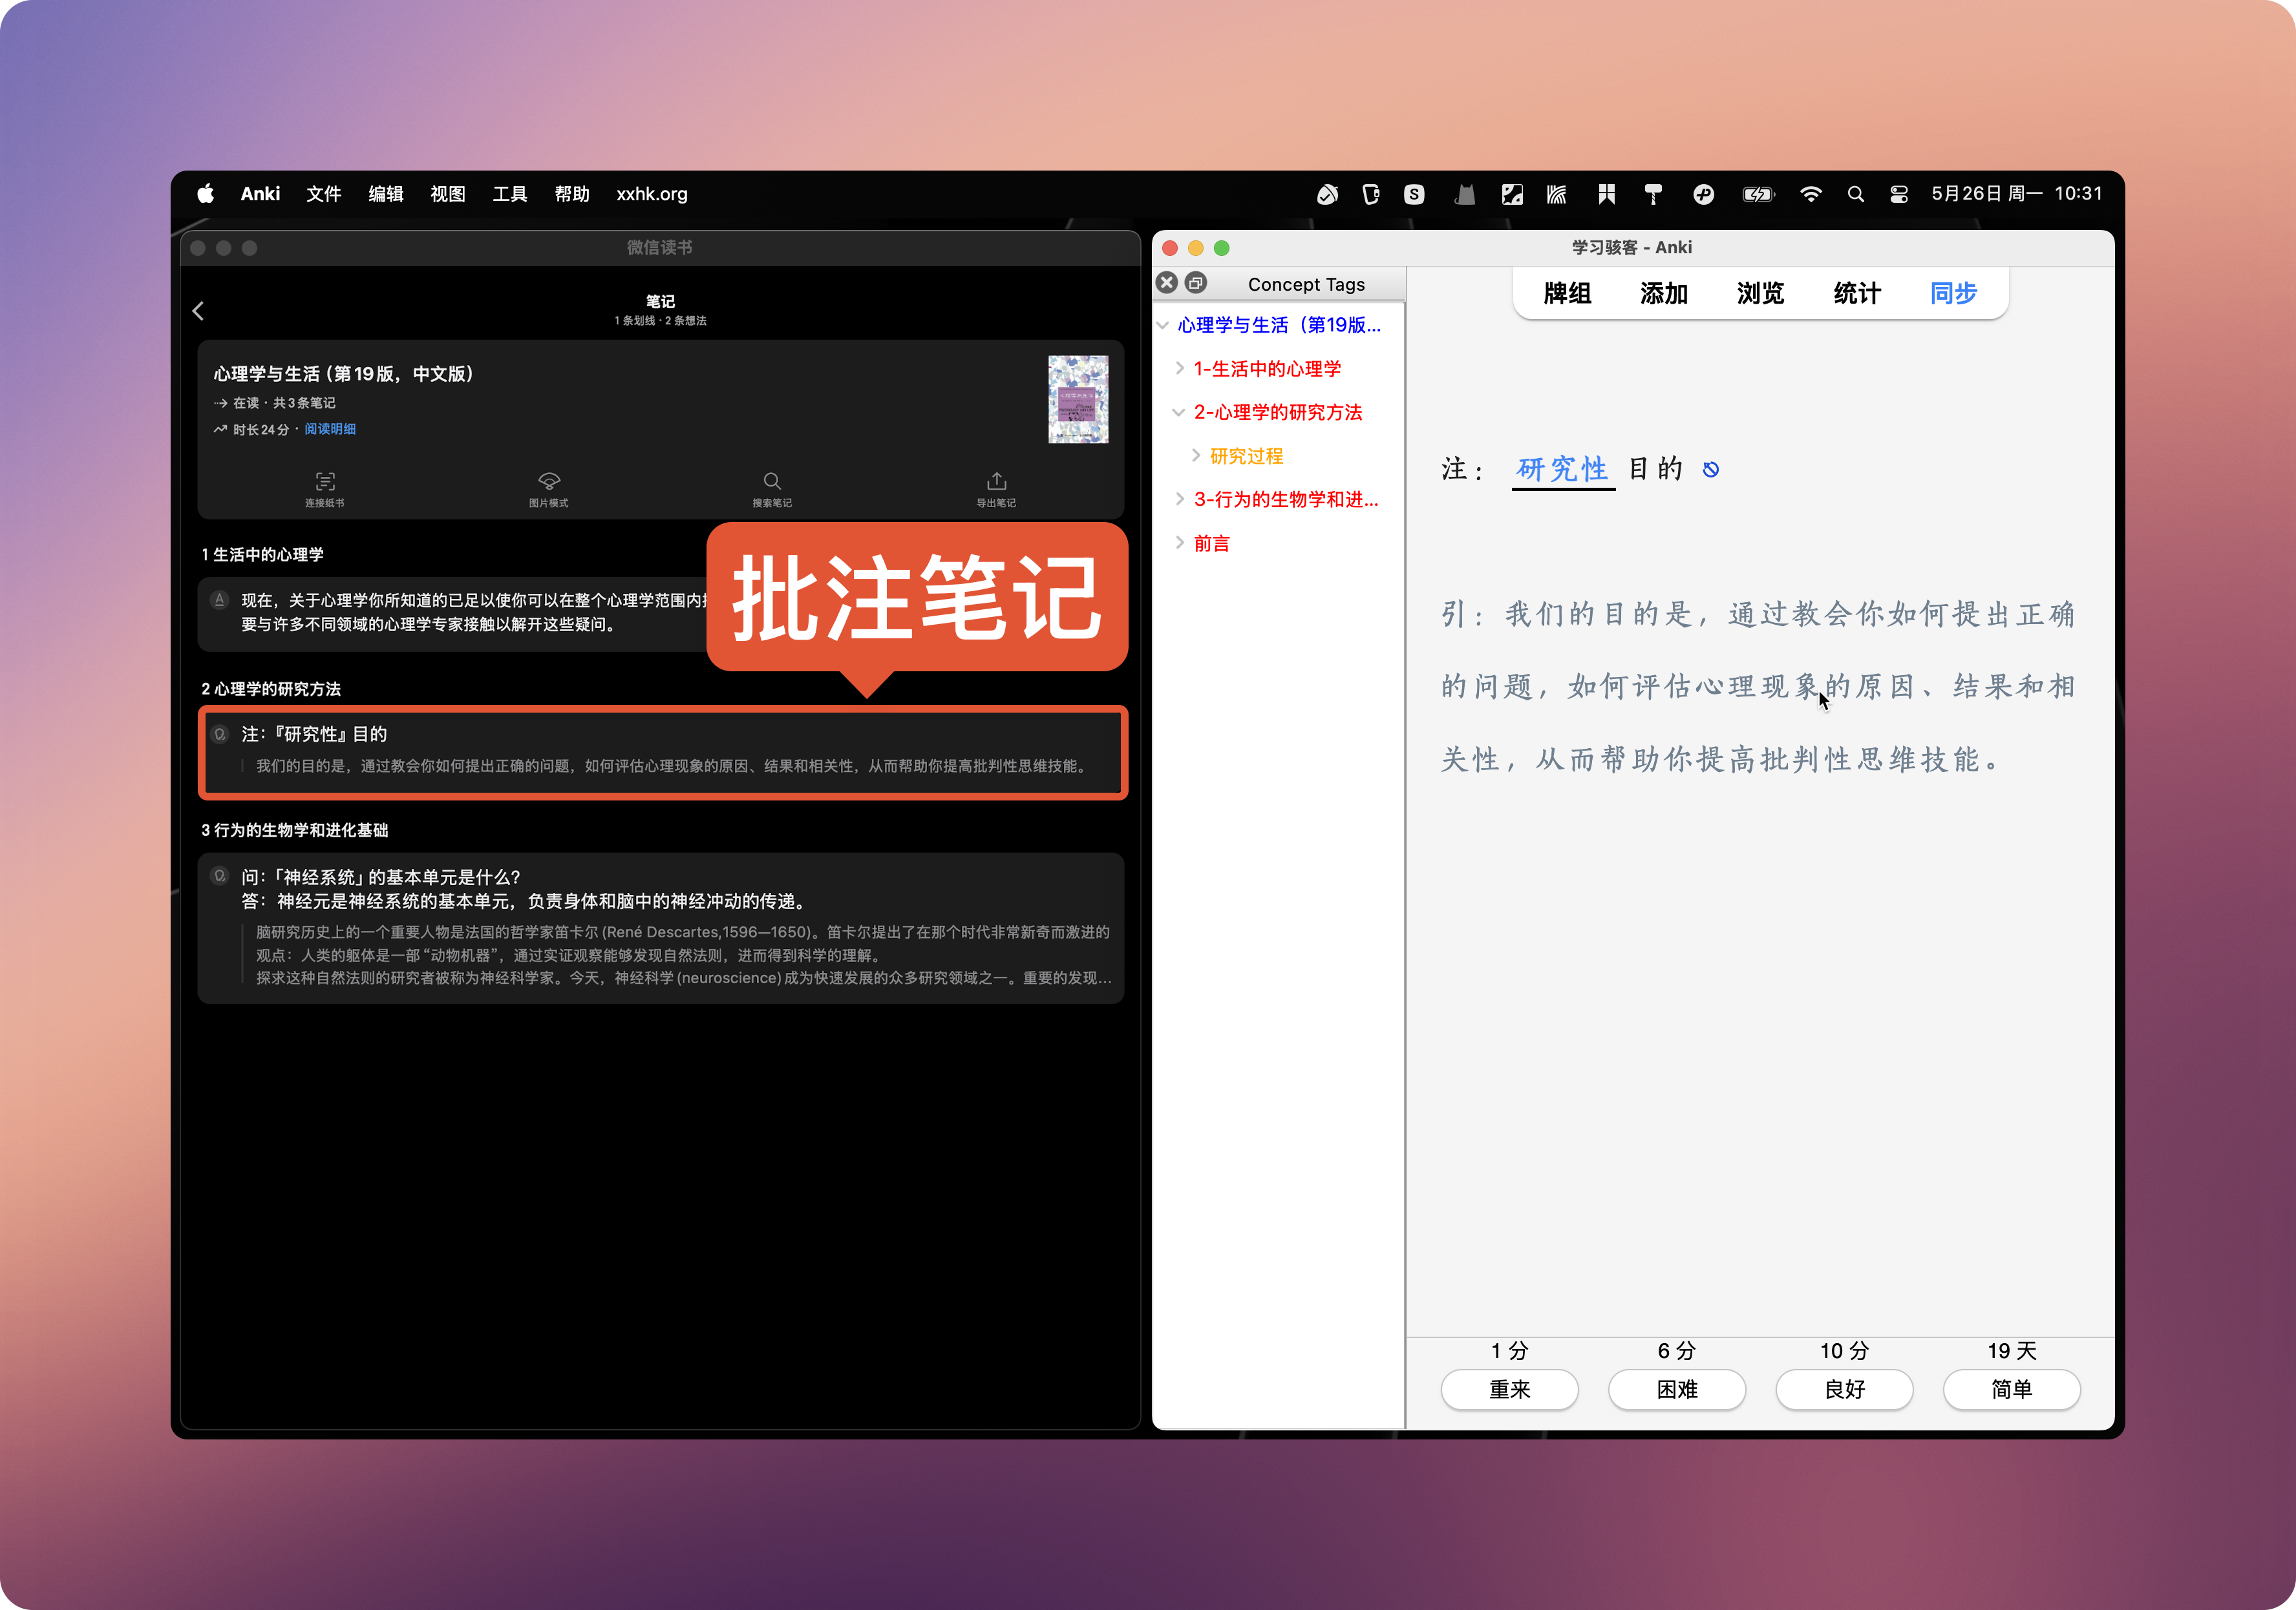Screen dimensions: 2296x1610
Task: Collapse the 心理学与生活 root tag
Action: [1163, 325]
